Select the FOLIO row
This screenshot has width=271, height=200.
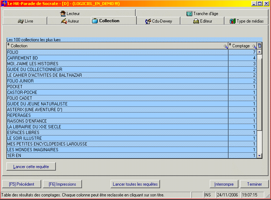coord(131,52)
